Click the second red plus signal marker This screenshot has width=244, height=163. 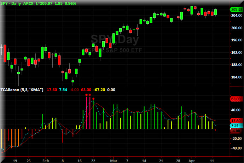[90, 95]
